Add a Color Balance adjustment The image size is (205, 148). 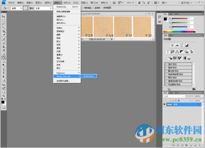coord(177,52)
